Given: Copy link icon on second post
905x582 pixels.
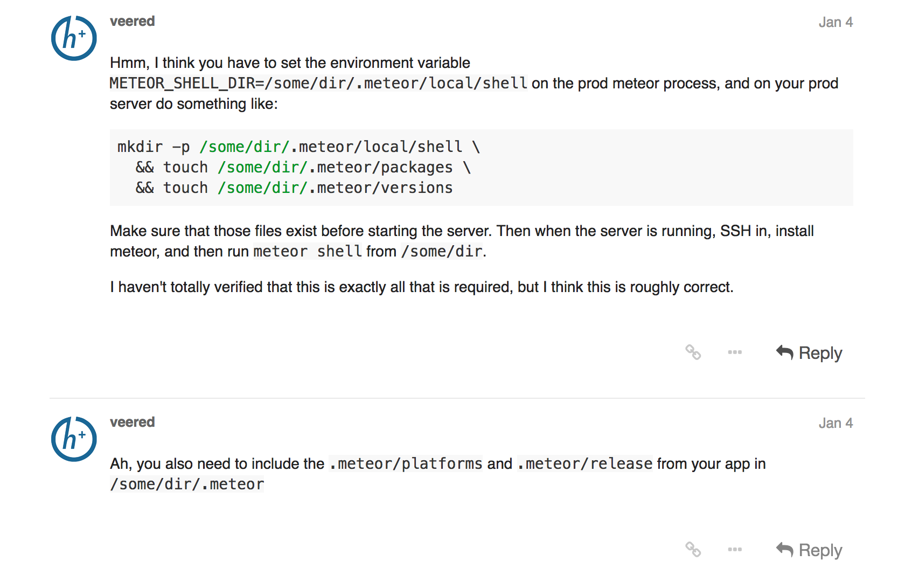Looking at the screenshot, I should (x=693, y=550).
